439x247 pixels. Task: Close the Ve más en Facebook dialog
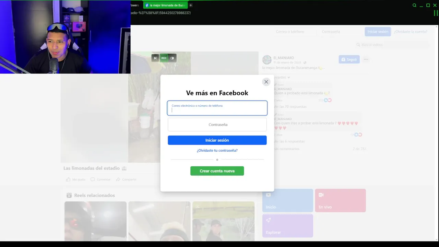(x=266, y=82)
